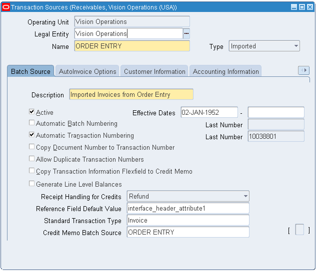Click the Effective Dates end date field

(275, 112)
